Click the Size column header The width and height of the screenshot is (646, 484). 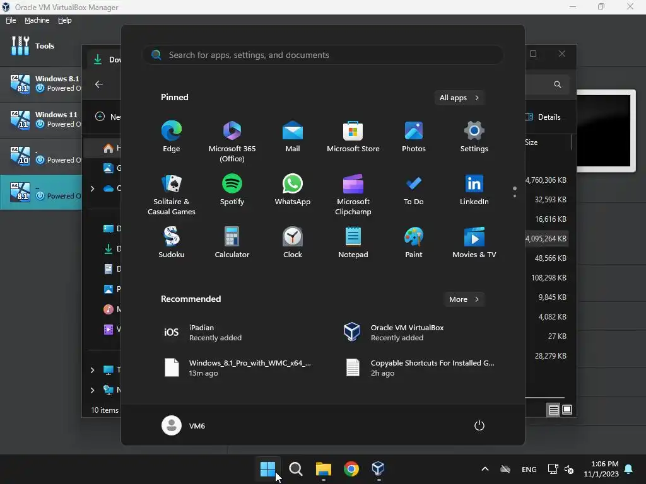[x=531, y=142]
